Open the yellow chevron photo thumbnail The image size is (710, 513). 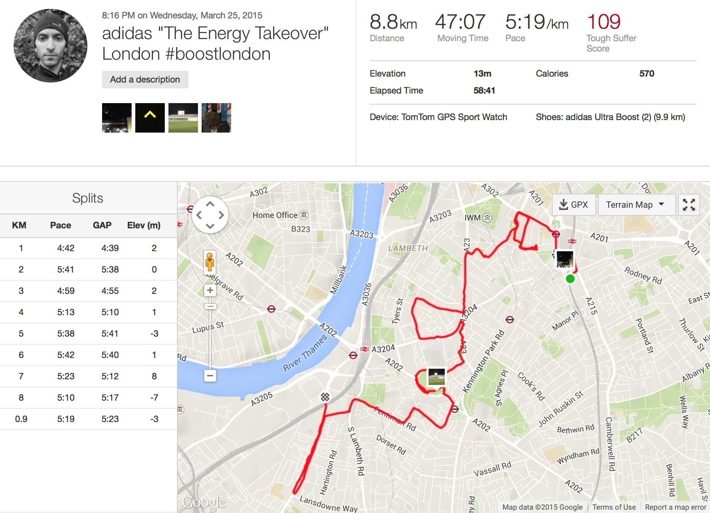click(150, 118)
